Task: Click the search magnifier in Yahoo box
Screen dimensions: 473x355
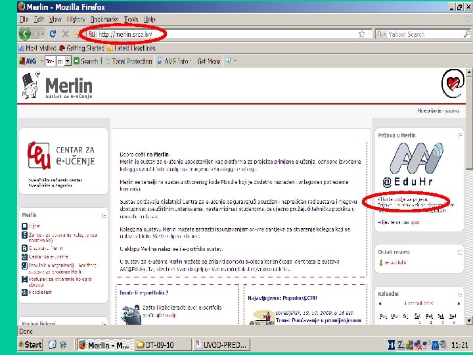Action: click(x=466, y=34)
